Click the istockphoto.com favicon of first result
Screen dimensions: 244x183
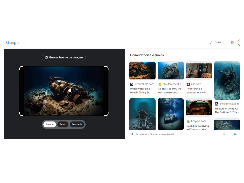coord(132,84)
